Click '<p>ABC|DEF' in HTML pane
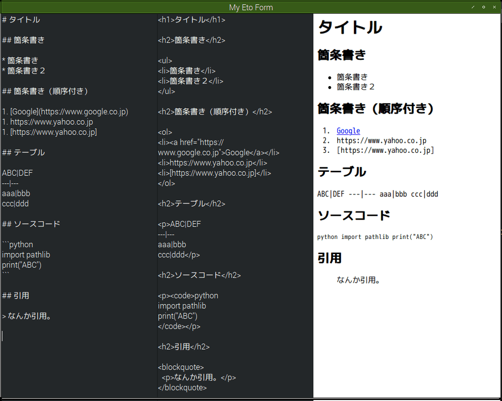Viewport: 502px width, 401px height. pos(179,224)
